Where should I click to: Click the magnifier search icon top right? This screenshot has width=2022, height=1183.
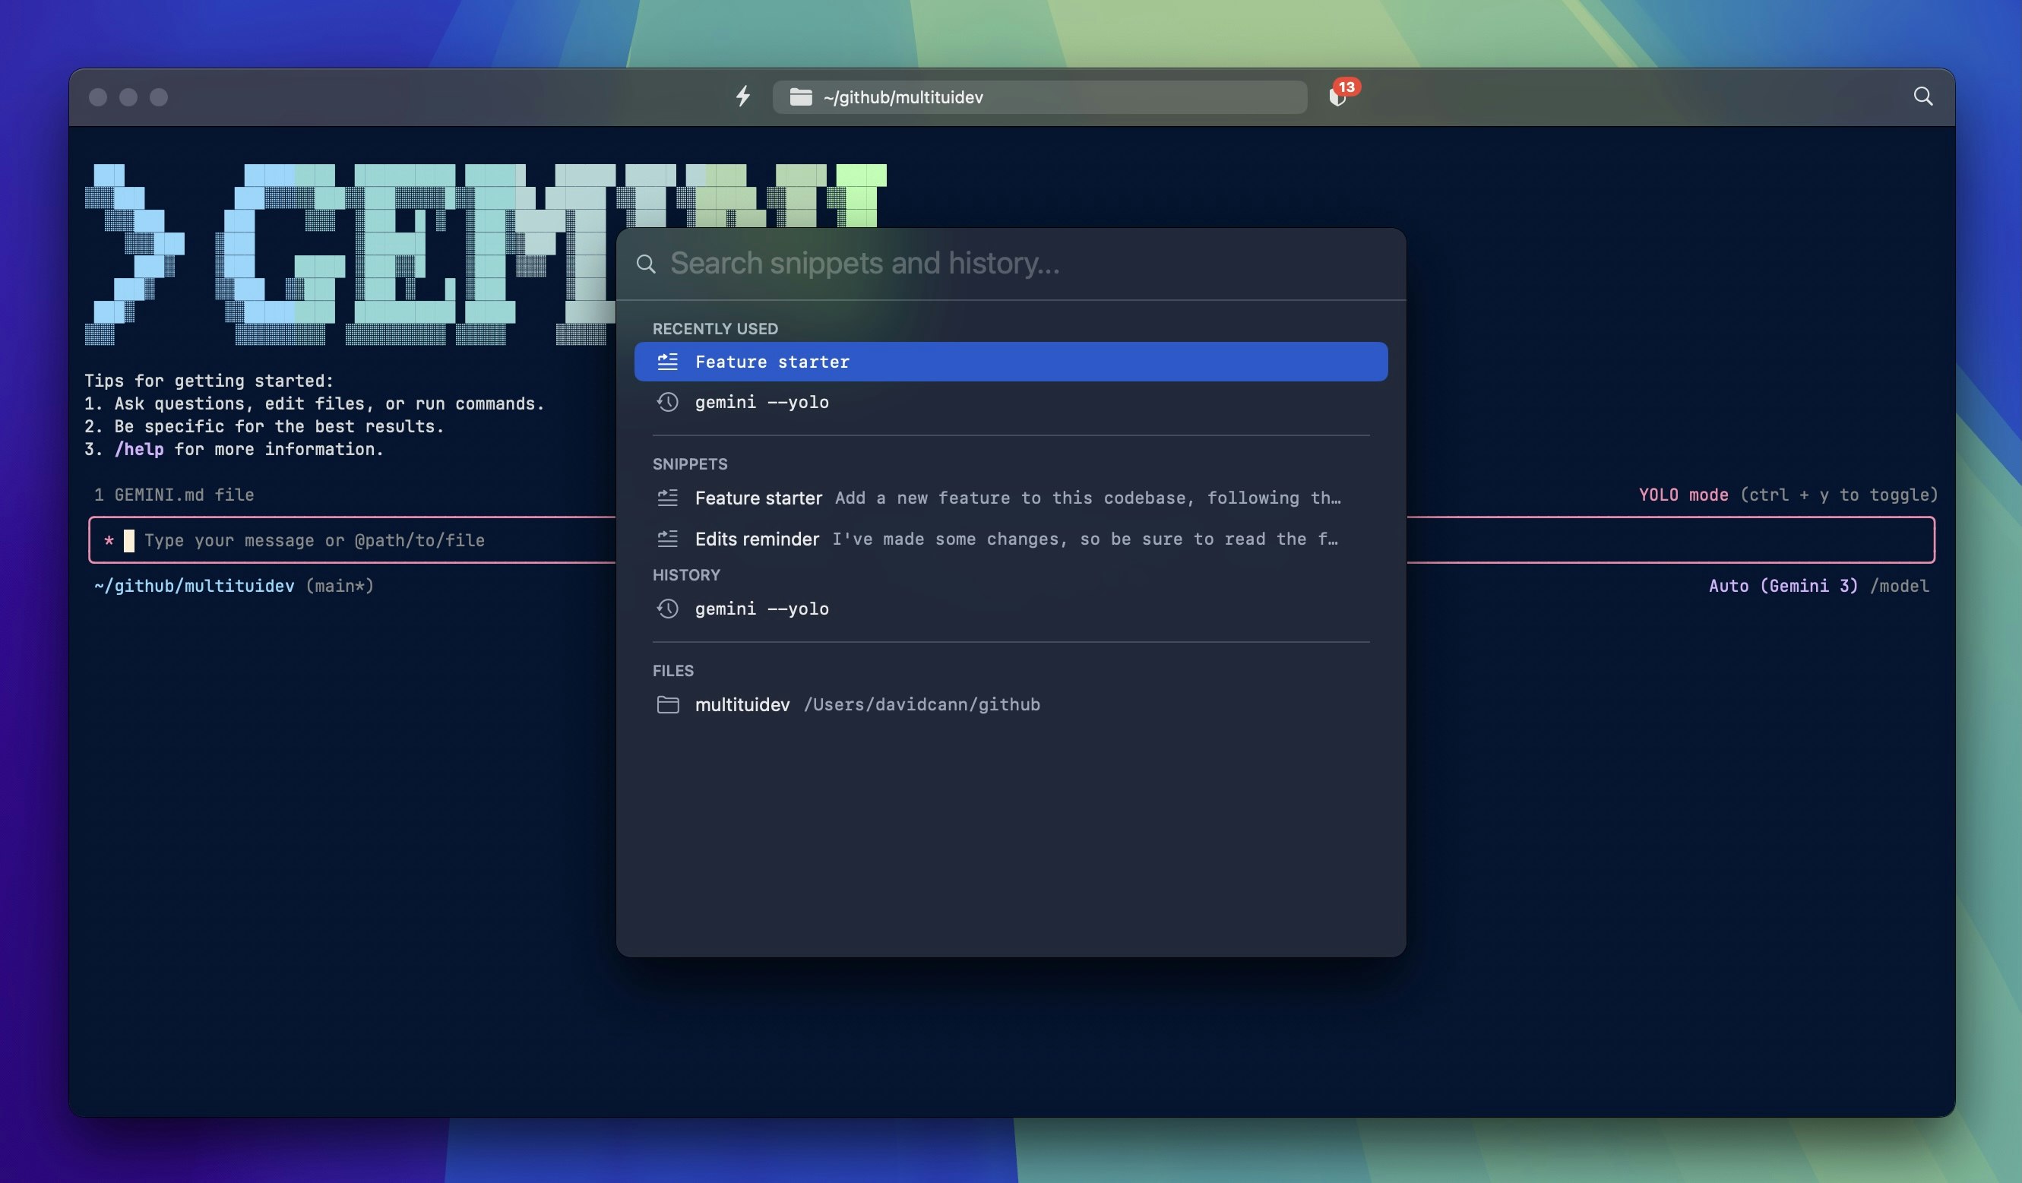pyautogui.click(x=1922, y=96)
